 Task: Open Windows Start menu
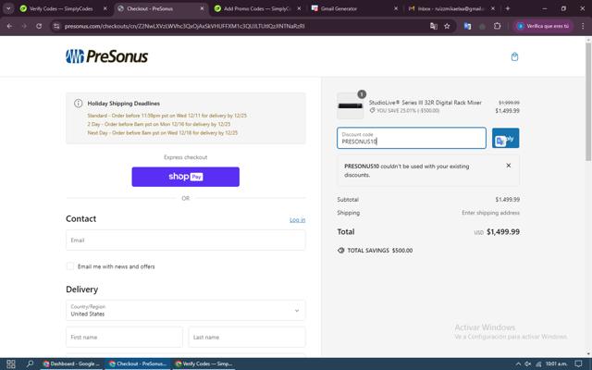(11, 364)
